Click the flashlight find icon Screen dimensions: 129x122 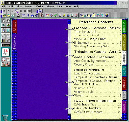(82, 16)
